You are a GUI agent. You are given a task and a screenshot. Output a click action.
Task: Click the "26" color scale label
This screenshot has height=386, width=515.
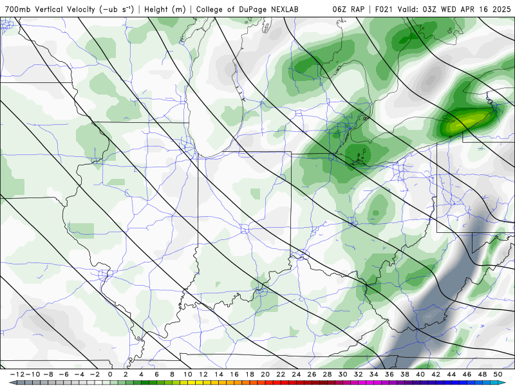(312, 374)
